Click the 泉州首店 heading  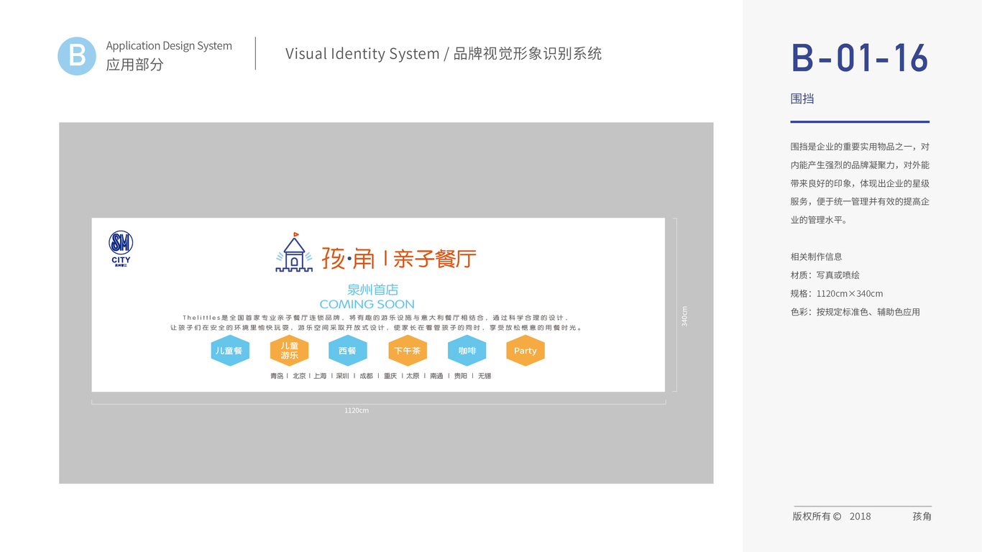372,290
